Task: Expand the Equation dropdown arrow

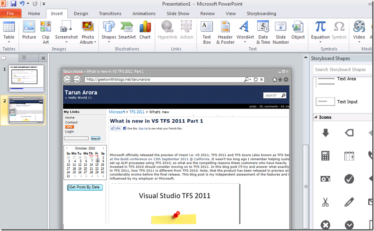Action: (x=320, y=42)
